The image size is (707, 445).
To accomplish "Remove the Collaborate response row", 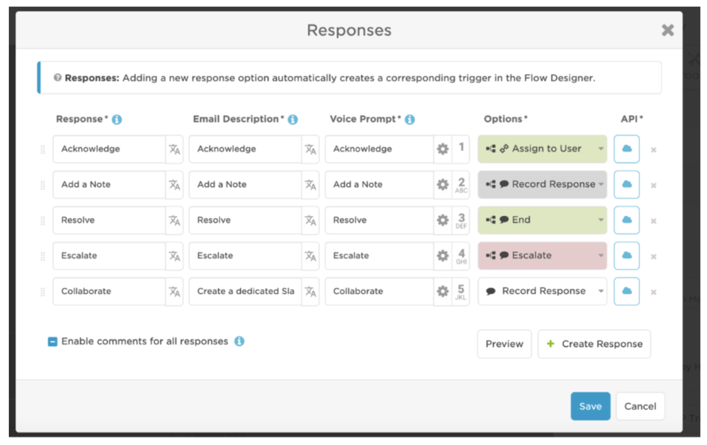I will click(653, 291).
